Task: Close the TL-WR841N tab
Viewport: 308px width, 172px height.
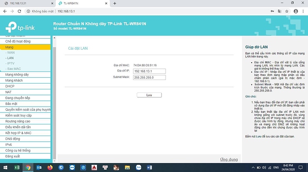Action: [106, 3]
